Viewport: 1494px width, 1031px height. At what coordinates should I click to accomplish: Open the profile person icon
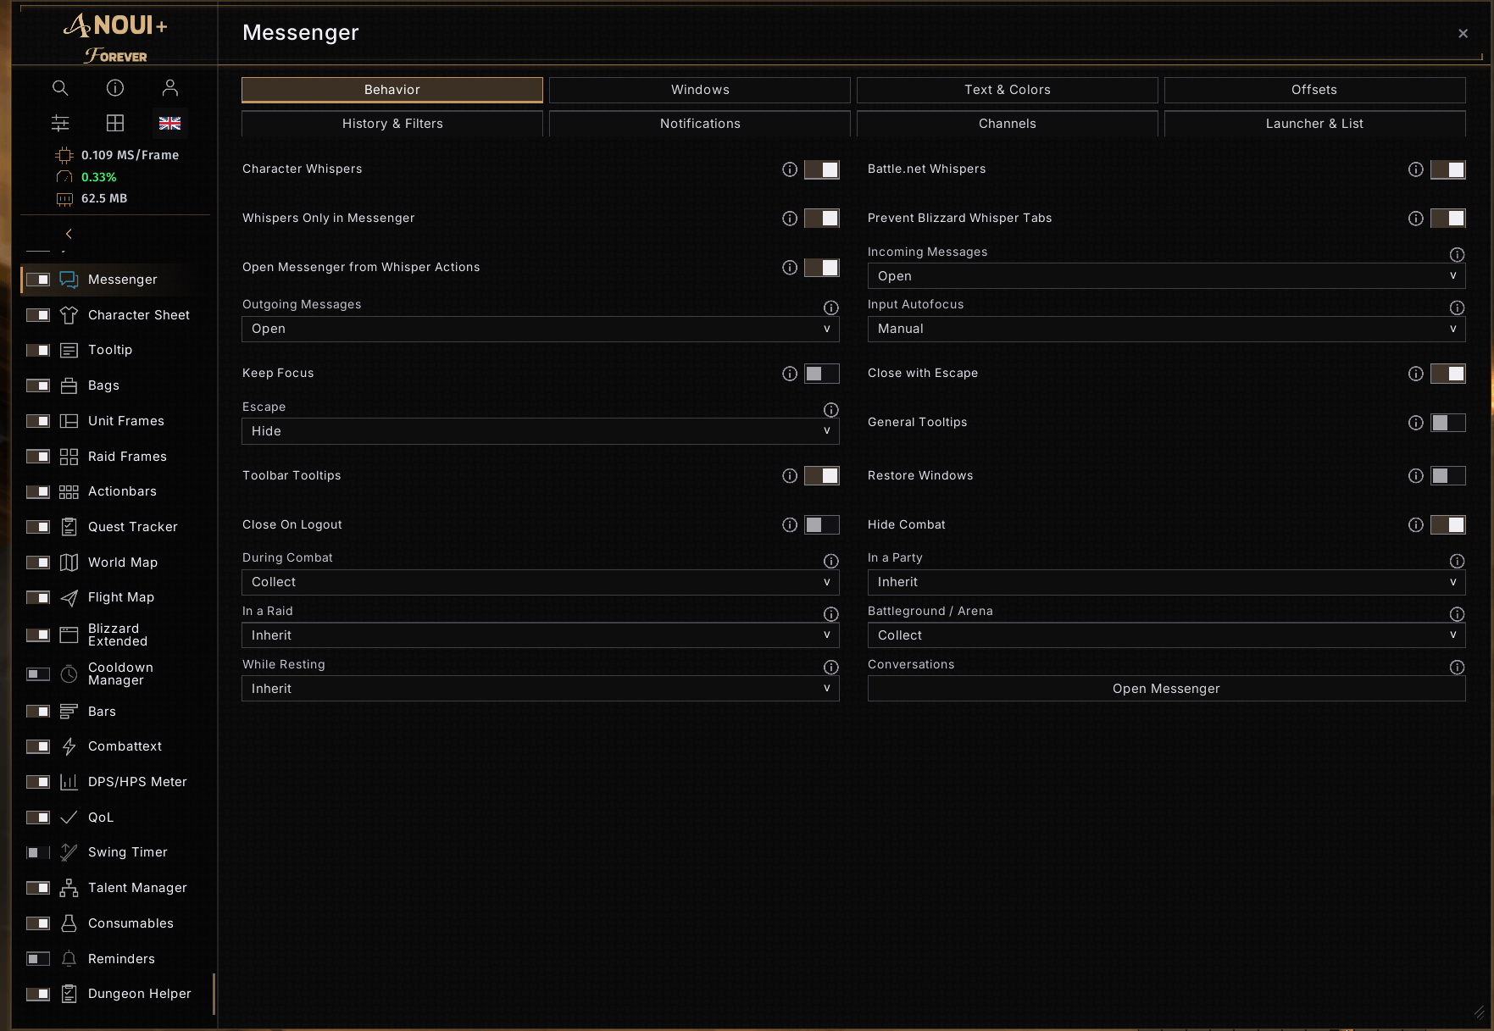click(x=170, y=88)
